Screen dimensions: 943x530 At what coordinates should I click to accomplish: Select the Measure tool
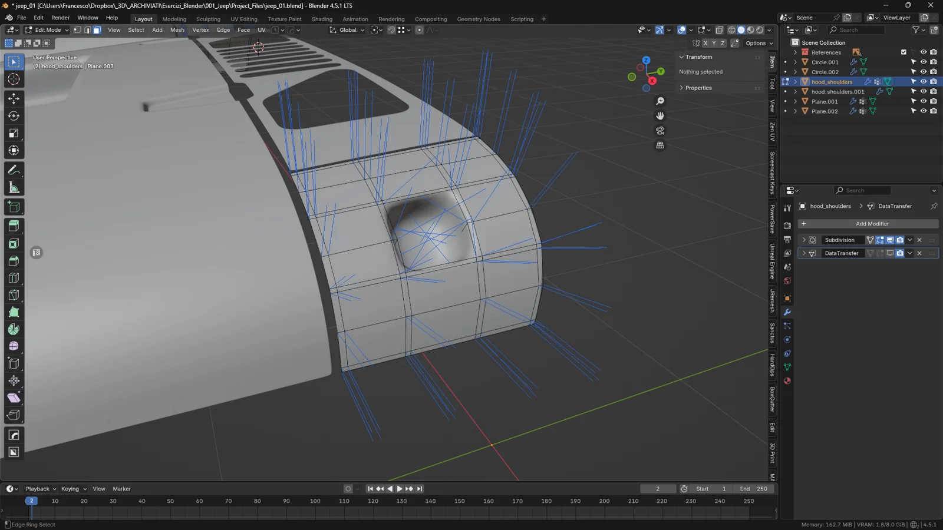click(14, 188)
